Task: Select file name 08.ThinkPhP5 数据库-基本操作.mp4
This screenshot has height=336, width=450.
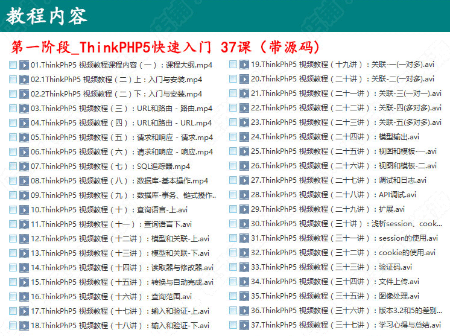Action: tap(119, 181)
